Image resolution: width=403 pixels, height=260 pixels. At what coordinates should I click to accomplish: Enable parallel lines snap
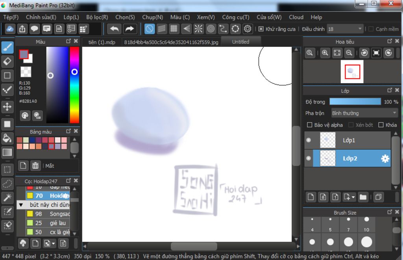[162, 29]
